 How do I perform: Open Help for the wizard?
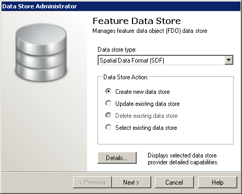217,183
